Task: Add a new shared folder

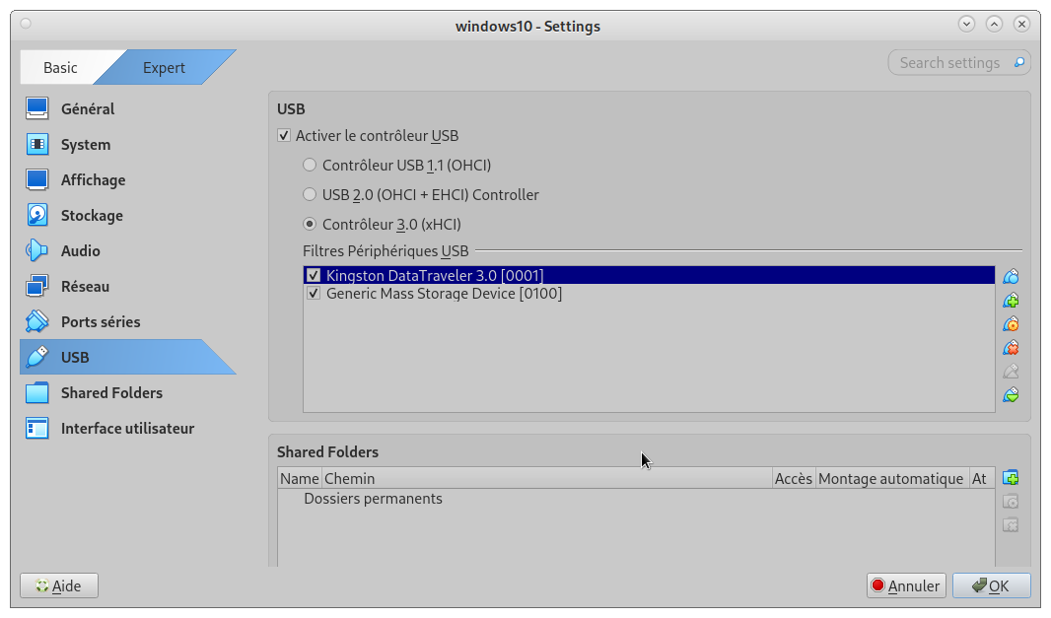Action: (1011, 478)
